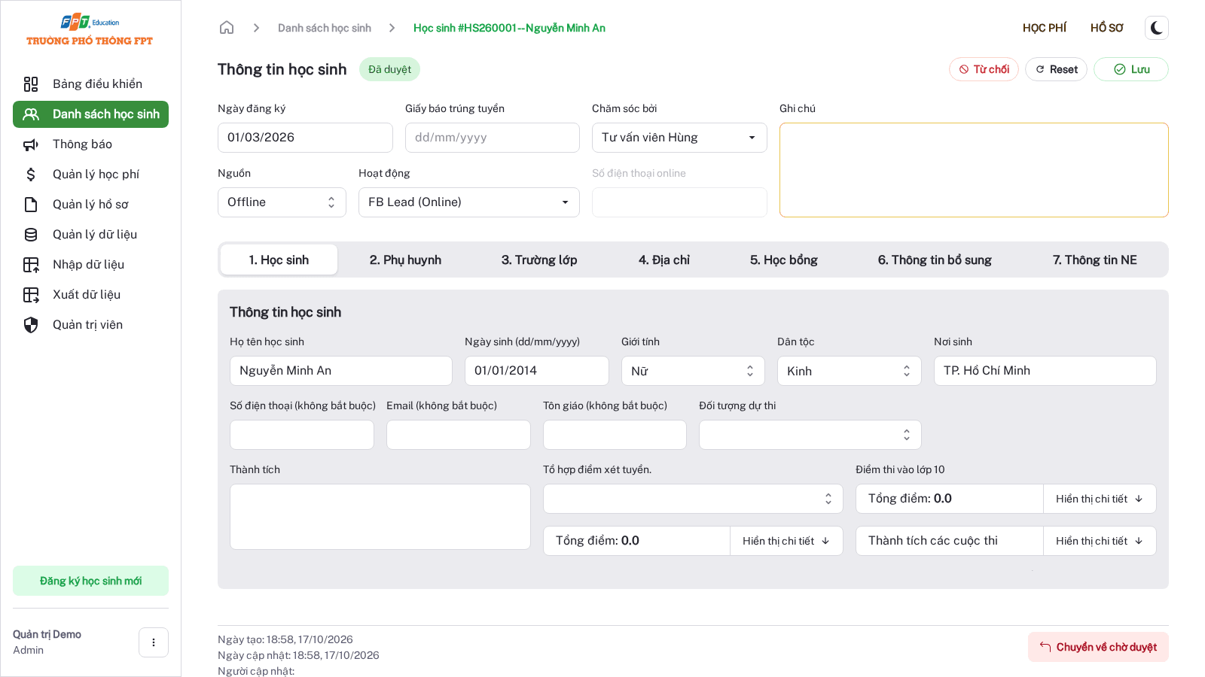Open the 6. Thông tin bổ sung tab
The image size is (1205, 677).
(x=935, y=260)
